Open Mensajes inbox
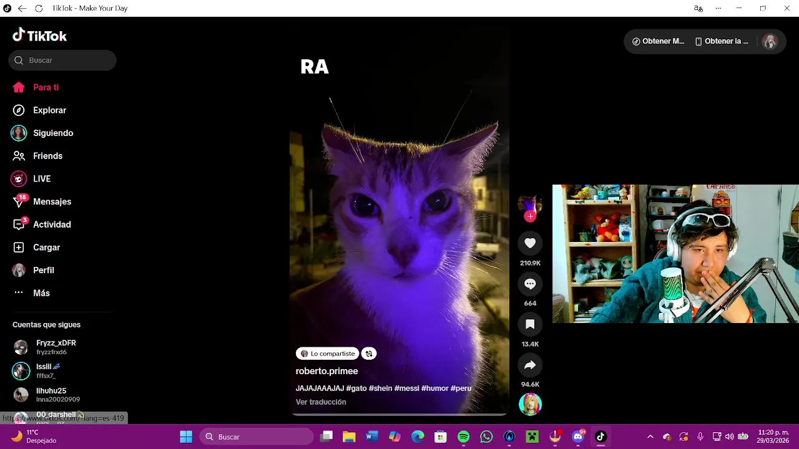 pos(41,201)
